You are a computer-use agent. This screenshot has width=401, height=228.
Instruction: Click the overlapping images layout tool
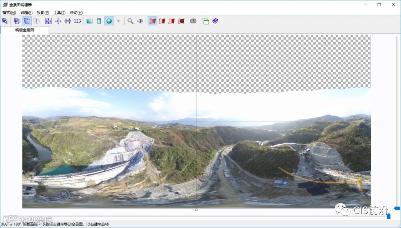point(17,21)
